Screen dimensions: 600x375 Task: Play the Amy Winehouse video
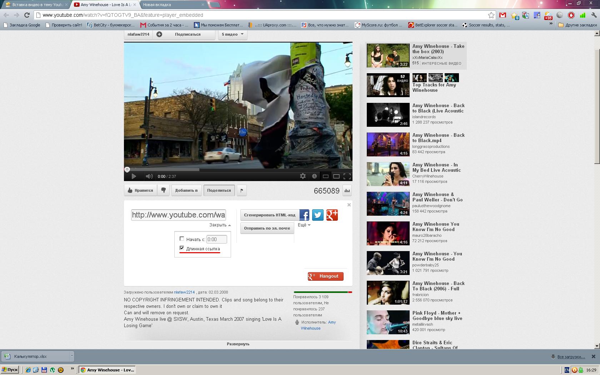134,176
